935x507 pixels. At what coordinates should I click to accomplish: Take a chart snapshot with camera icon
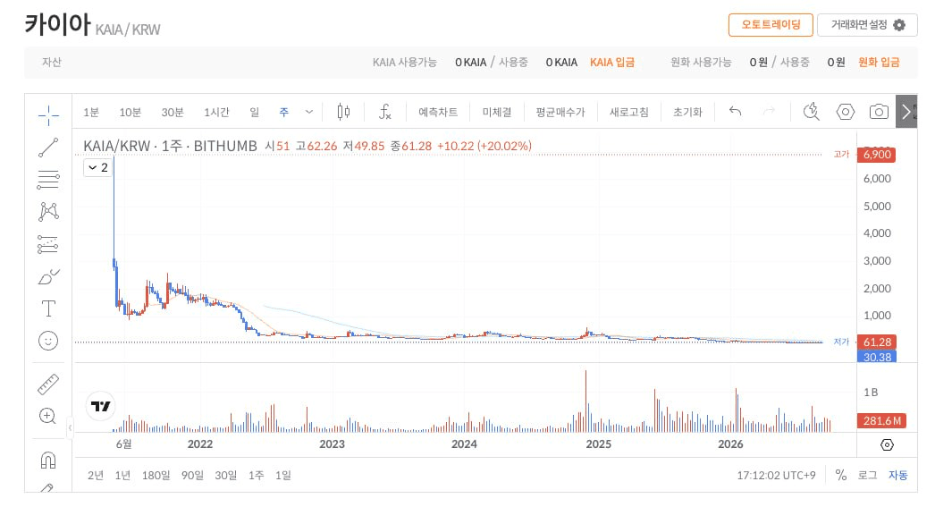pyautogui.click(x=879, y=112)
